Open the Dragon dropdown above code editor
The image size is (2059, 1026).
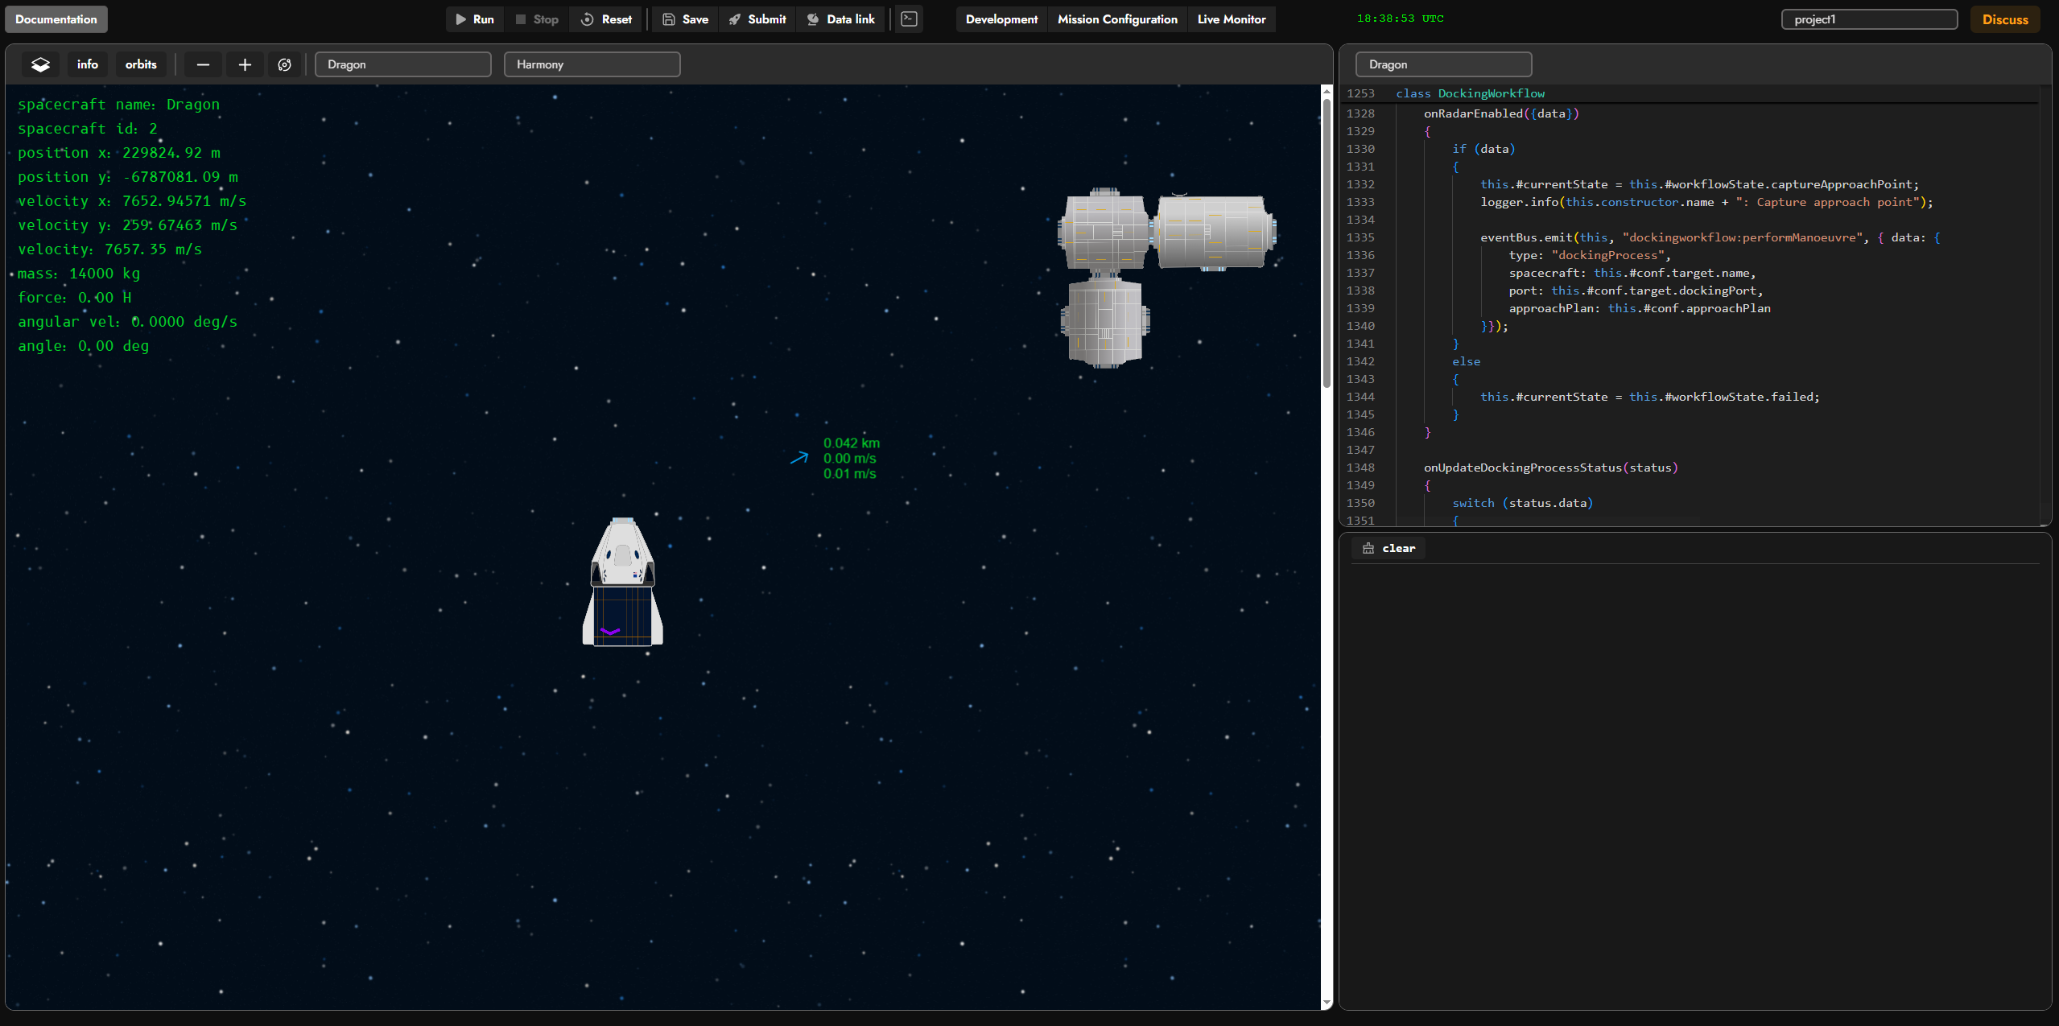[1444, 64]
